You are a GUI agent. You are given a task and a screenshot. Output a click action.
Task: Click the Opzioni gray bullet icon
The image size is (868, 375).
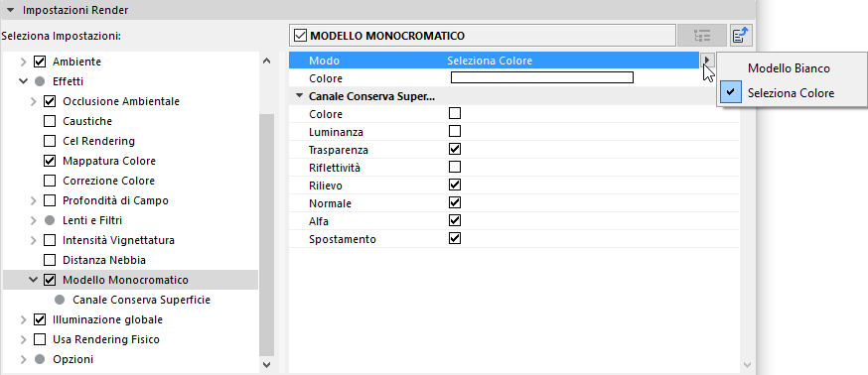pyautogui.click(x=40, y=359)
